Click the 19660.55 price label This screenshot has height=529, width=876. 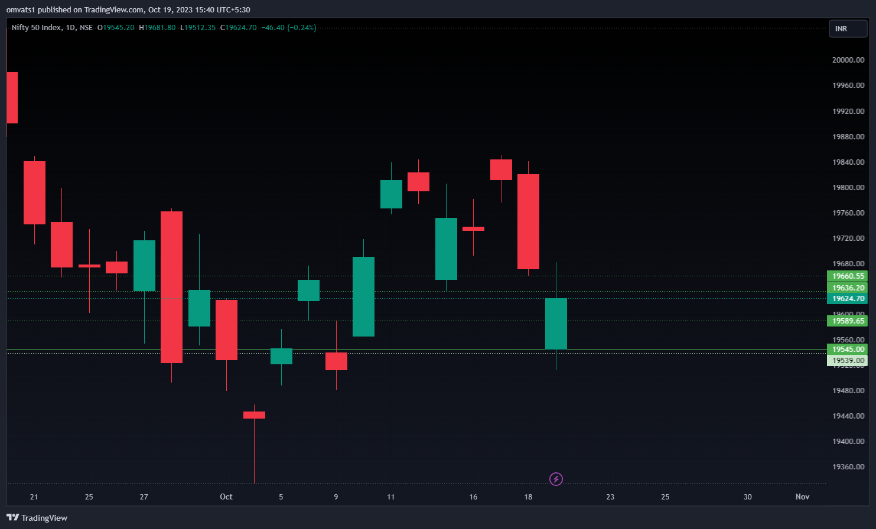coord(848,276)
